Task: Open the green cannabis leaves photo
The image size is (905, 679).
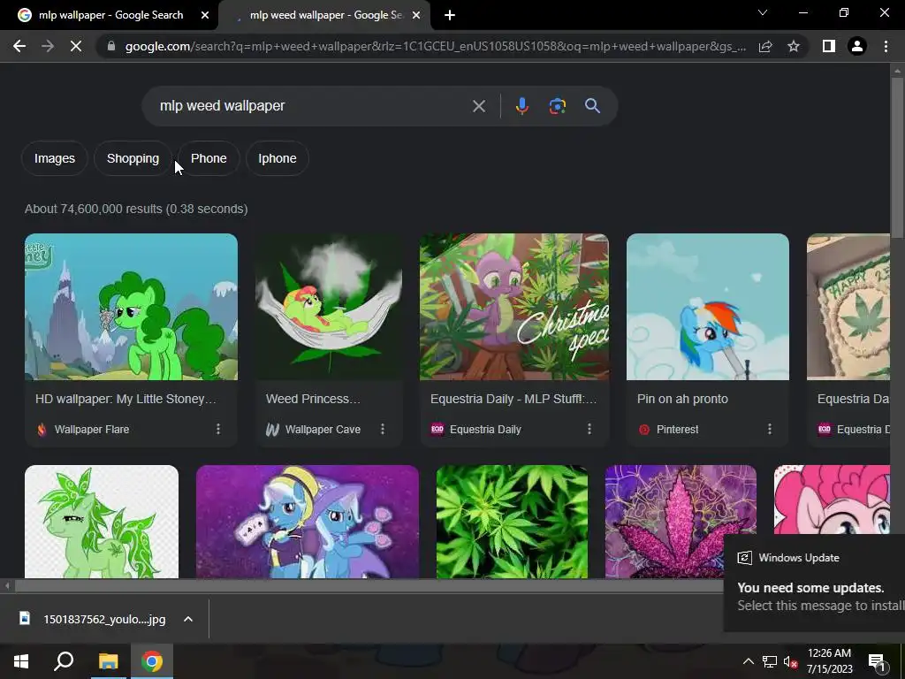Action: click(512, 522)
